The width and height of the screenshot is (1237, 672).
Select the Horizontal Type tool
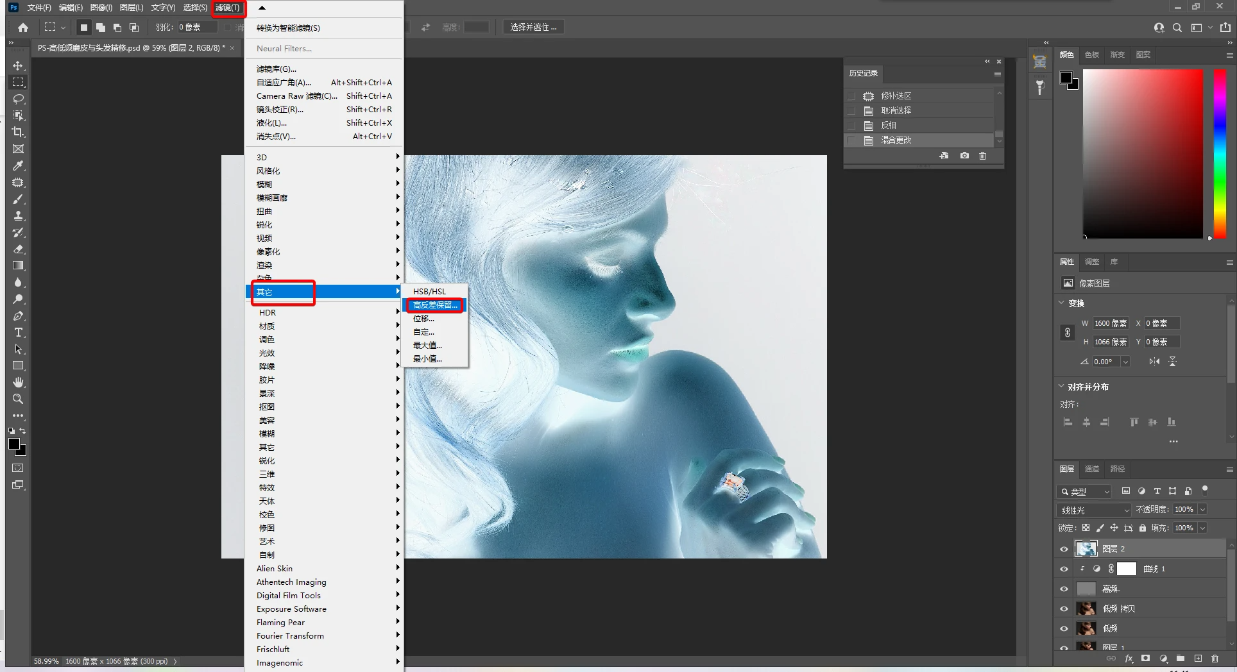(x=18, y=332)
